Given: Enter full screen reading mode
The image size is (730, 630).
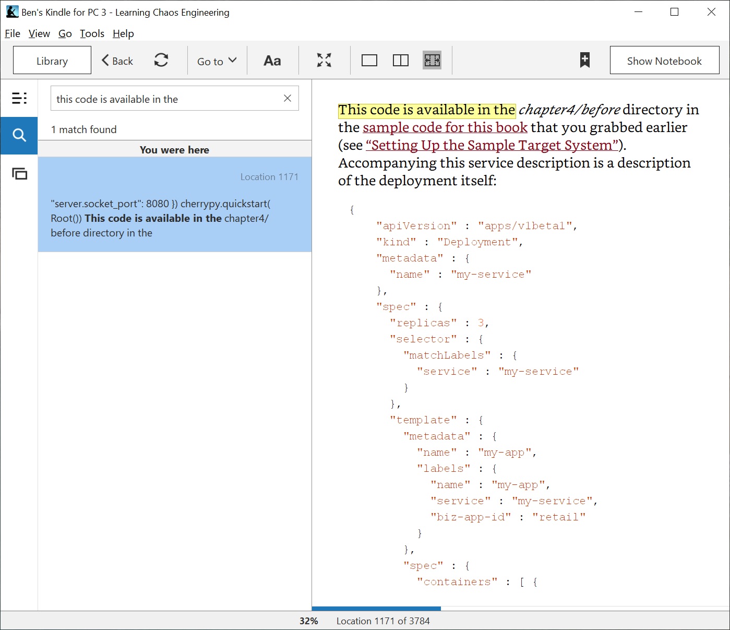Looking at the screenshot, I should 324,60.
